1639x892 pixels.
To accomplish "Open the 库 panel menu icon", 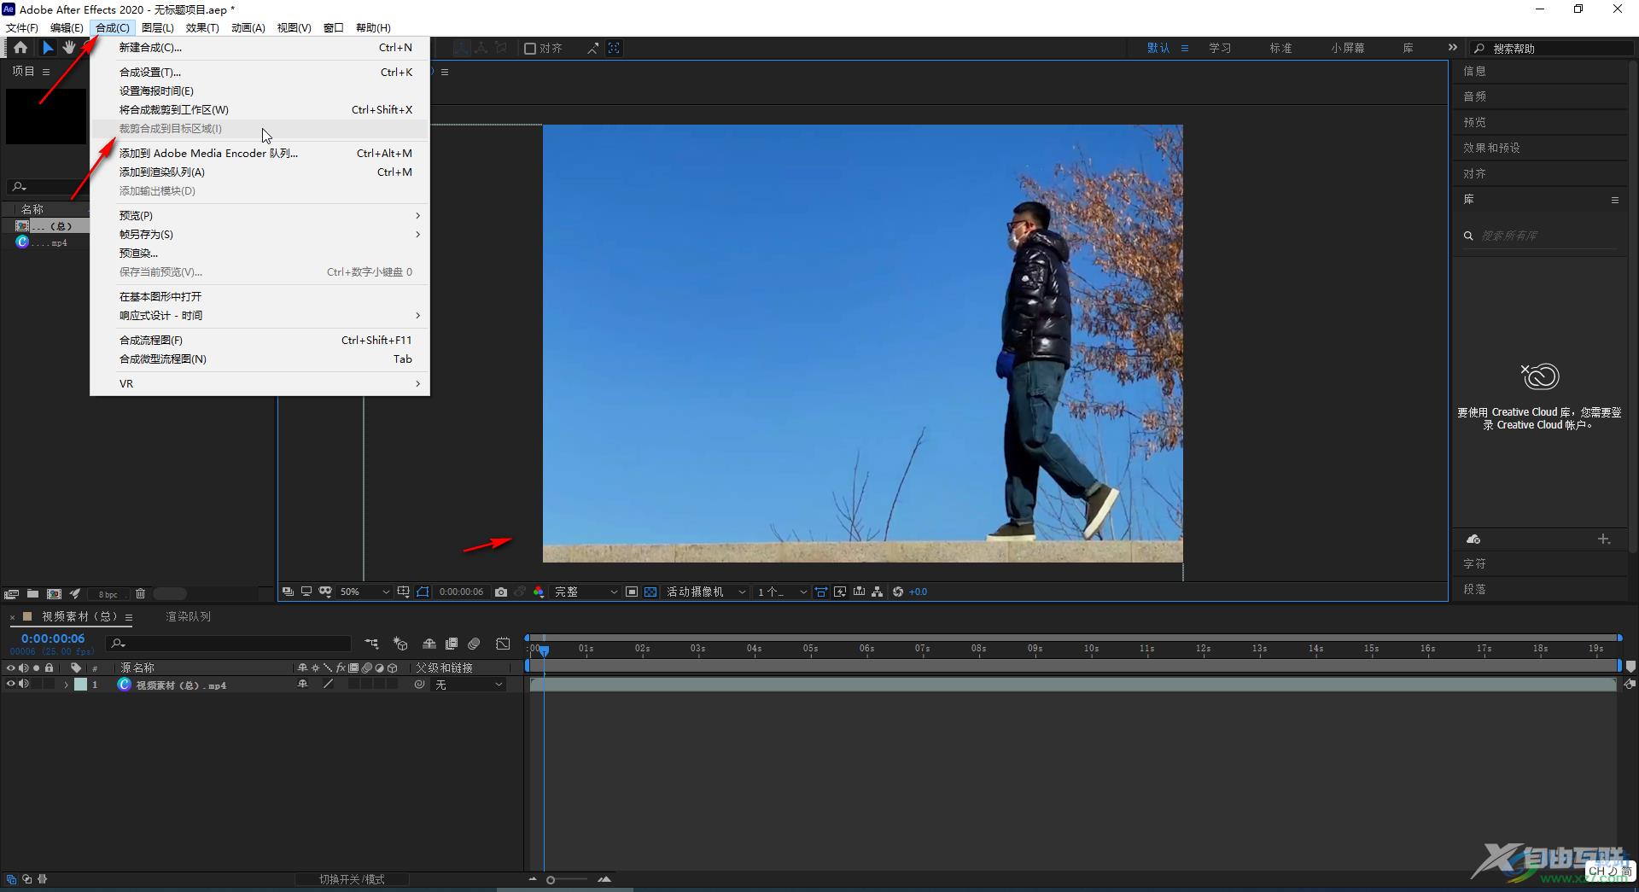I will pyautogui.click(x=1615, y=200).
